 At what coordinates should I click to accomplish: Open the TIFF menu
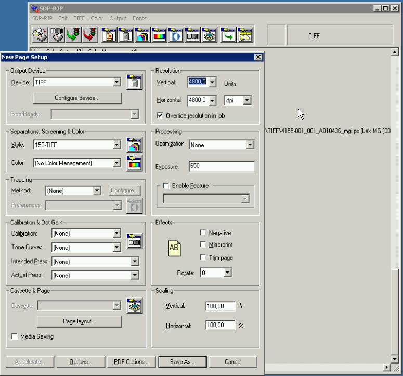click(x=79, y=18)
